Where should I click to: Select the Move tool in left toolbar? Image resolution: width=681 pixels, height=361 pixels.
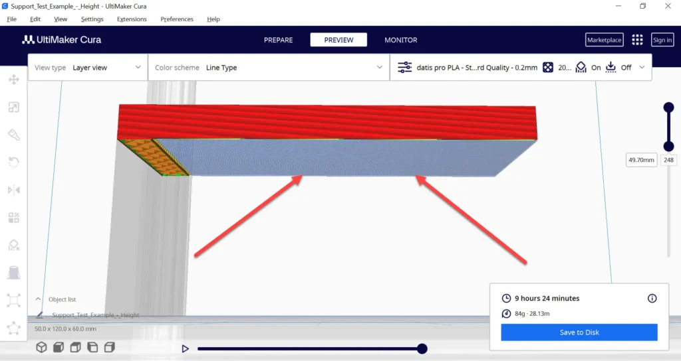pos(13,80)
